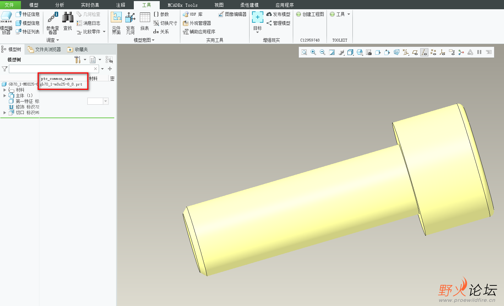The width and height of the screenshot is (504, 306).
Task: Toggle axis display in graphics toolbar
Action: click(x=424, y=52)
